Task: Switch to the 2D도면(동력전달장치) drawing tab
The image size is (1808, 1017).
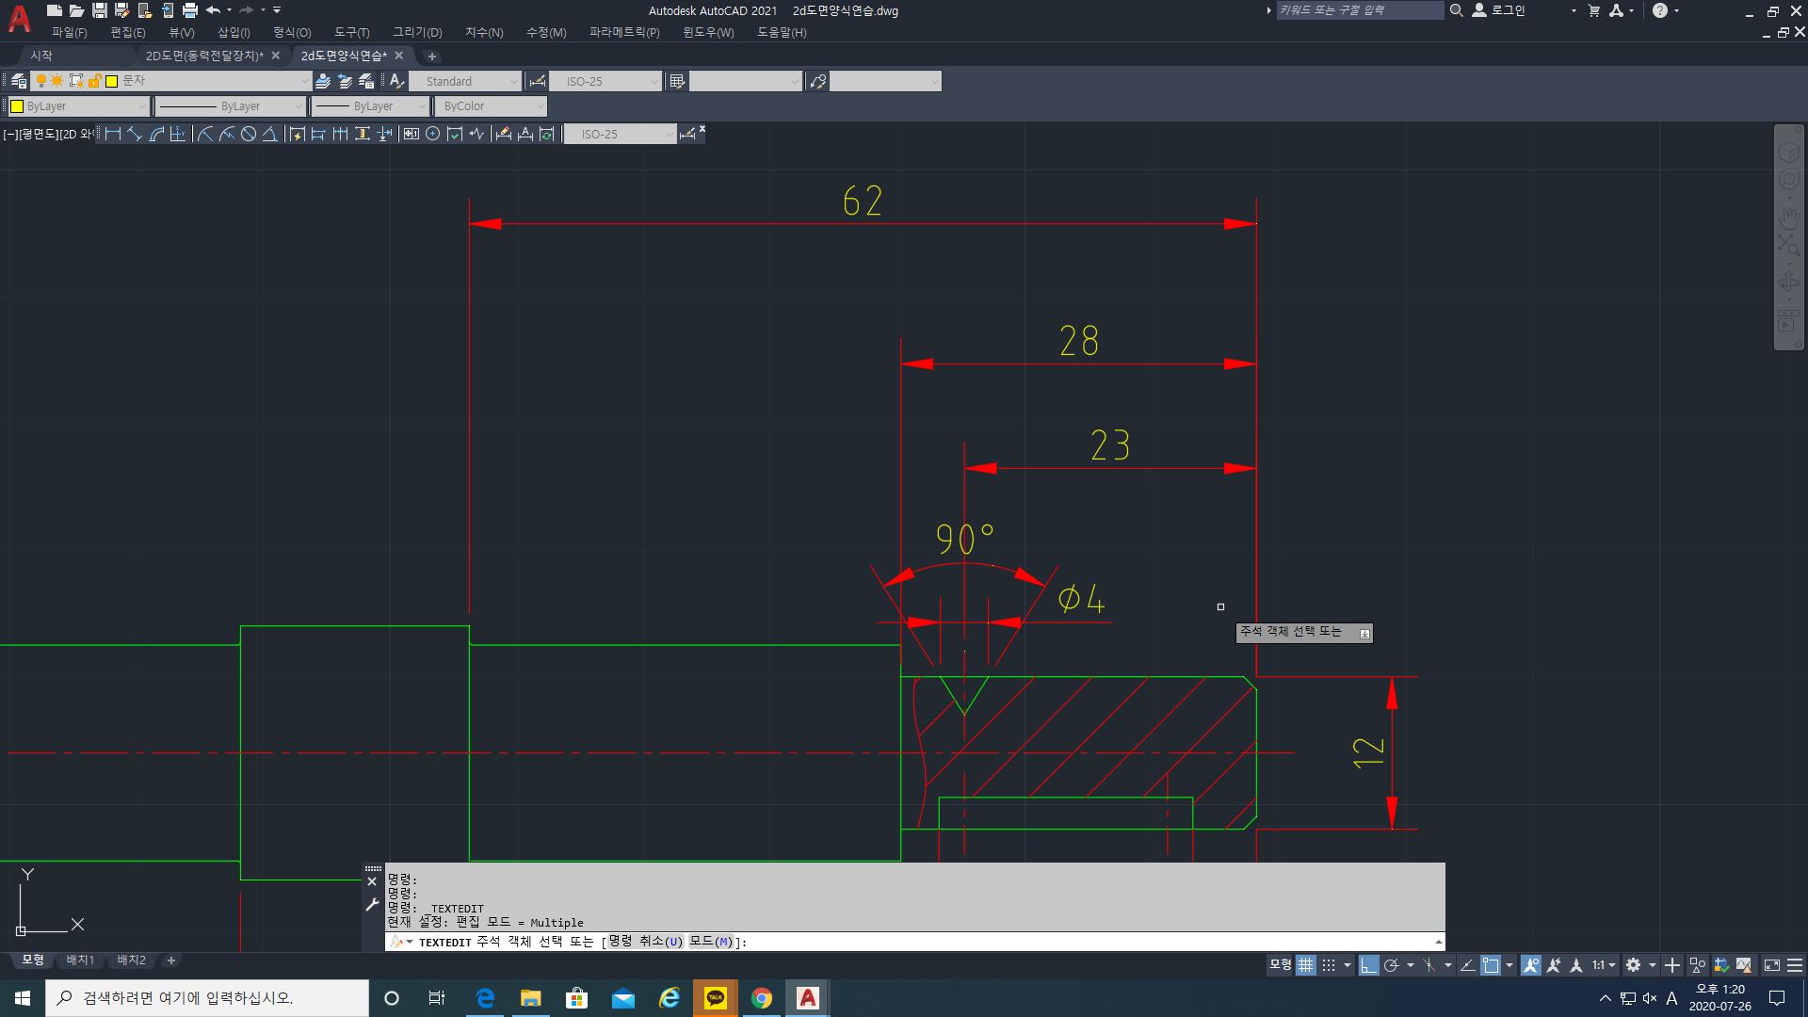Action: pyautogui.click(x=204, y=56)
